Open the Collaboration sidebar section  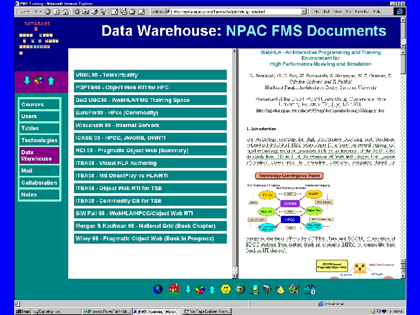[39, 183]
